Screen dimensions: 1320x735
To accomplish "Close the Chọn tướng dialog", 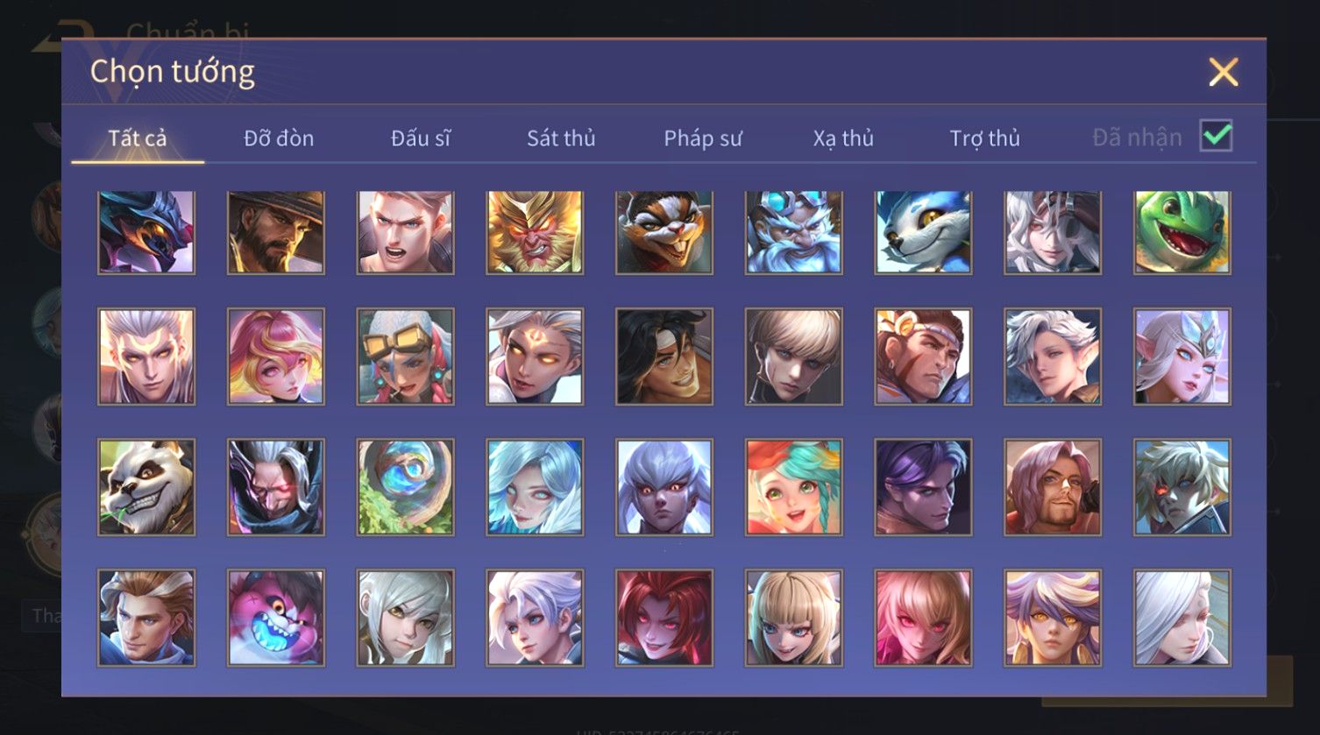I will click(x=1224, y=72).
